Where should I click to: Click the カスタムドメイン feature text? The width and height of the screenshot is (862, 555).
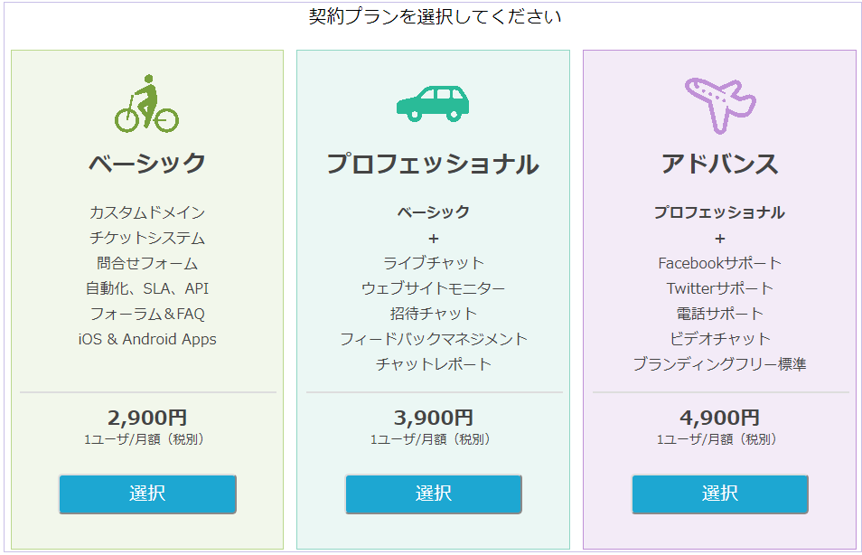coord(147,212)
